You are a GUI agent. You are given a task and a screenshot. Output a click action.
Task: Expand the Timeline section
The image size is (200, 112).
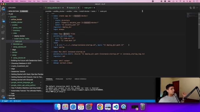point(25,98)
